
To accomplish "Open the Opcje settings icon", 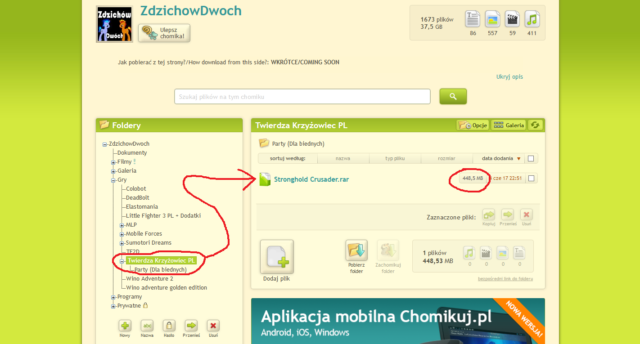I will click(472, 125).
